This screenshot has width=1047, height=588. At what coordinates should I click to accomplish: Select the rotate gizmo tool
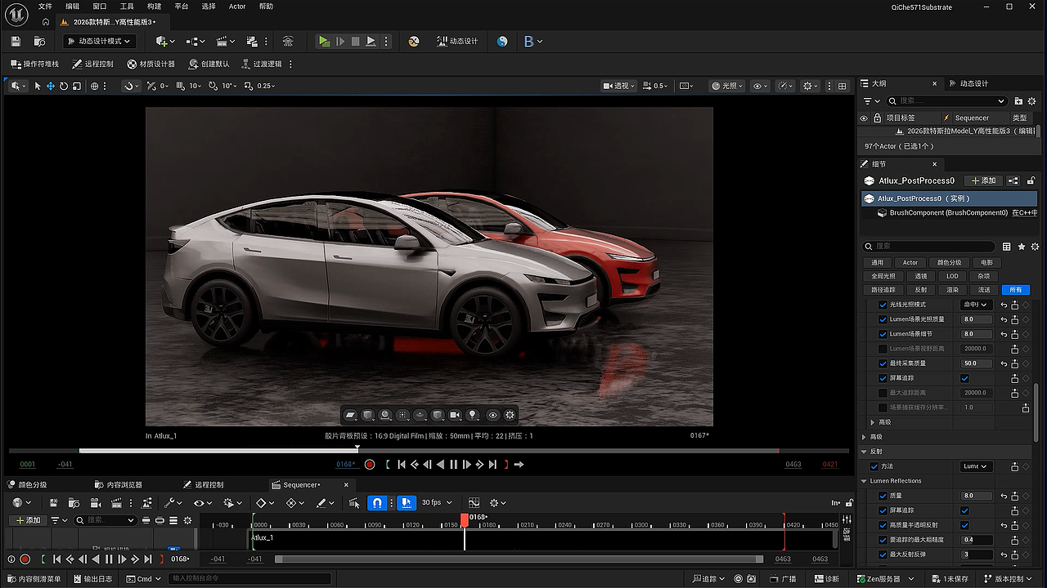pos(64,86)
